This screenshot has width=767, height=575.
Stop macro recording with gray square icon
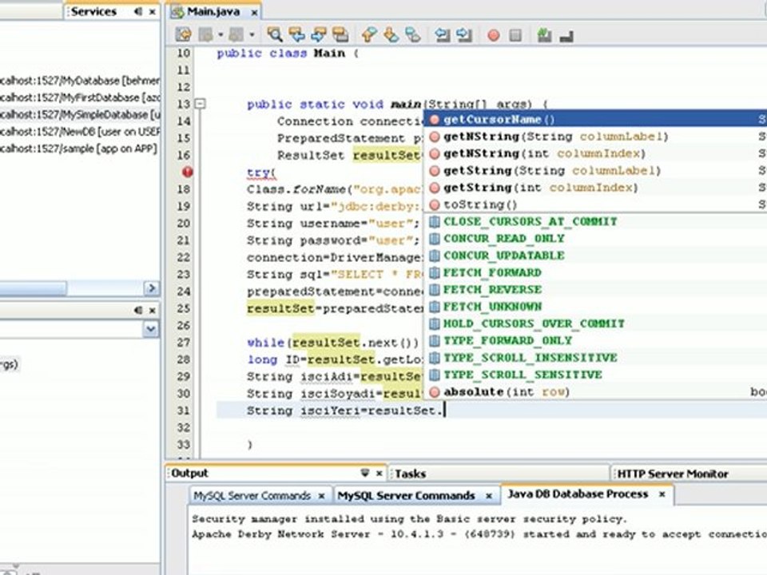coord(515,35)
